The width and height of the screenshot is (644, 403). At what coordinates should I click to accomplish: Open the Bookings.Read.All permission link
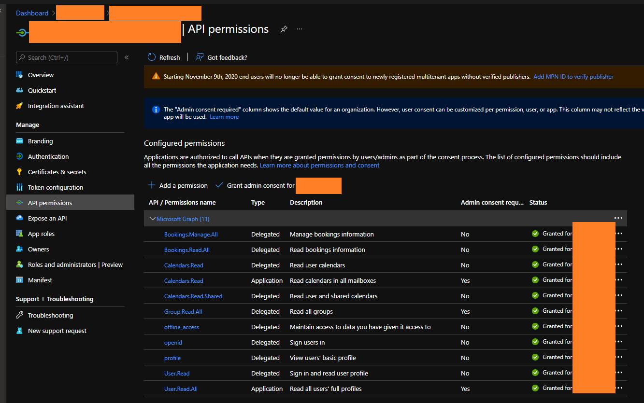coord(187,250)
